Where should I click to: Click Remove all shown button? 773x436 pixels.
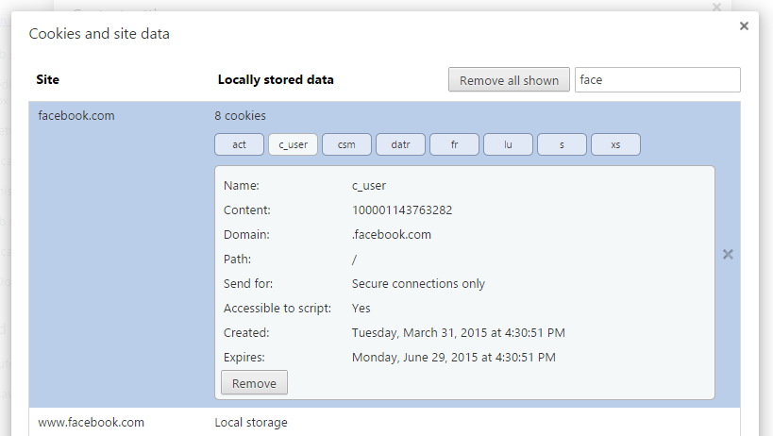click(x=509, y=80)
